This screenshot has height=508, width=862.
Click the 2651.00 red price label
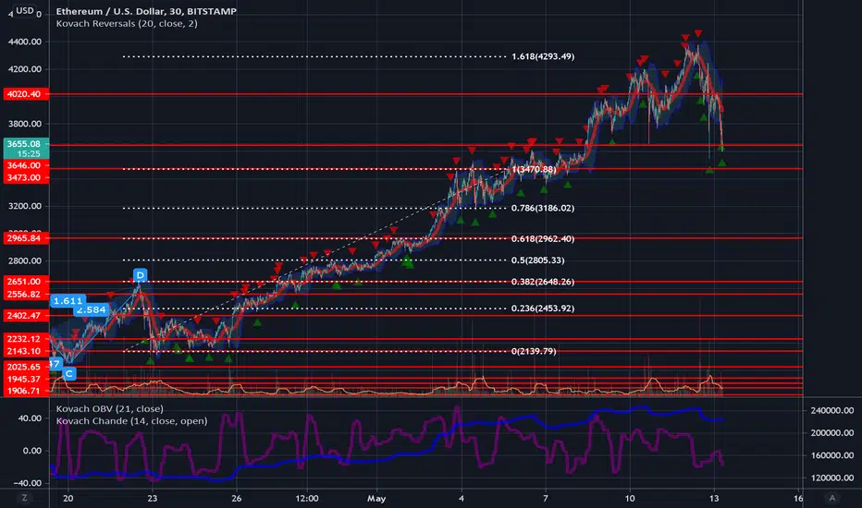(26, 281)
